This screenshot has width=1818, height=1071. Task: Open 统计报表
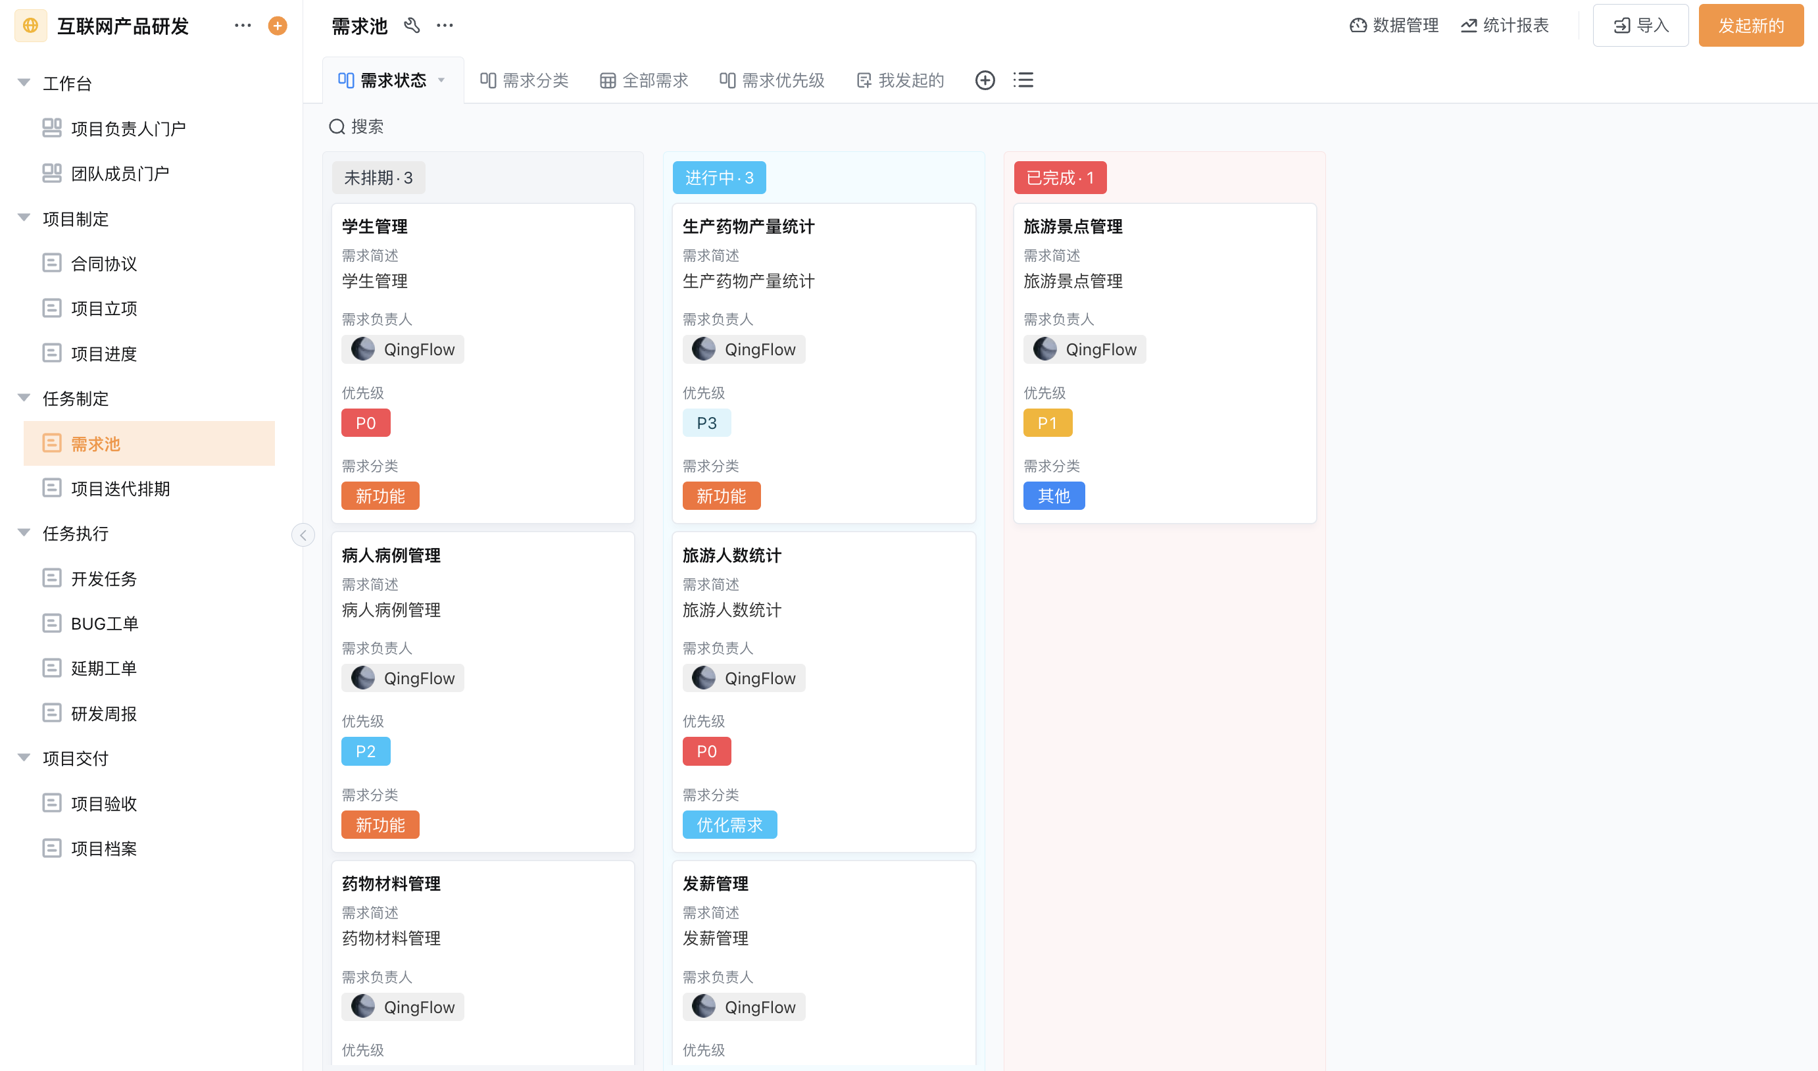1505,26
